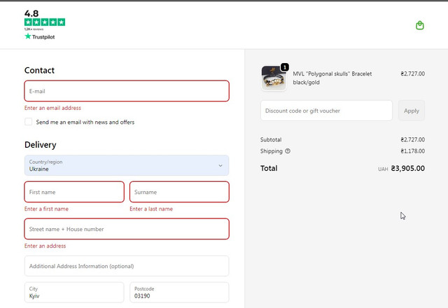Tick the news and offers email checkbox
Viewport: 448px width, 308px height.
tap(28, 122)
